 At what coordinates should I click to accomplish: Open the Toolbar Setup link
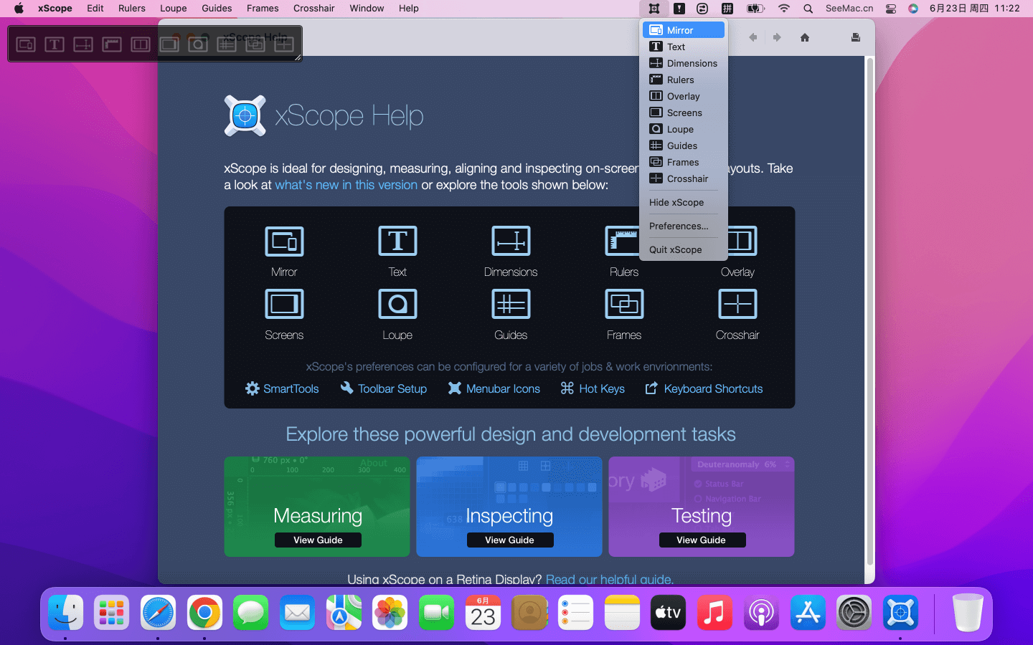click(384, 388)
